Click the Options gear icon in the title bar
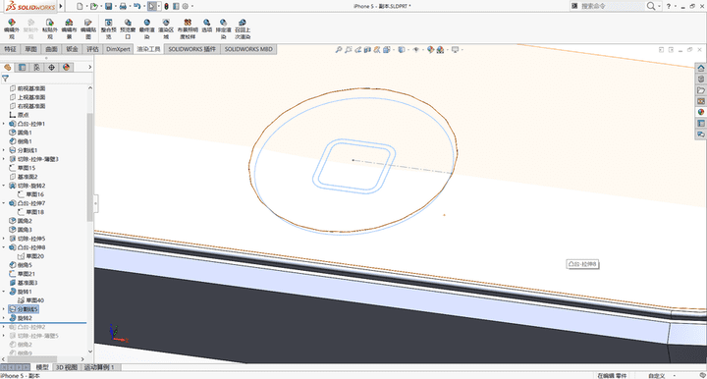The width and height of the screenshot is (707, 379). [x=186, y=6]
